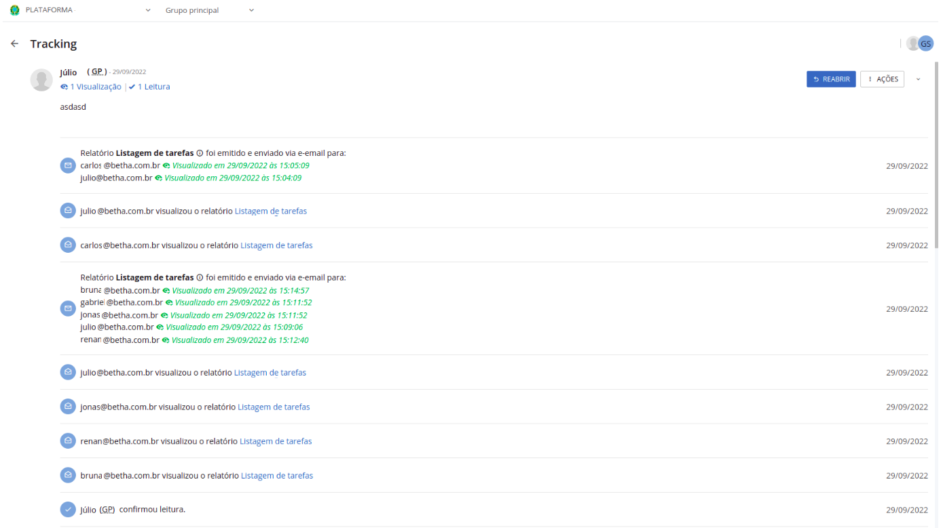Click the platform logo in top bar
Viewport: 941px width, 528px height.
14,10
